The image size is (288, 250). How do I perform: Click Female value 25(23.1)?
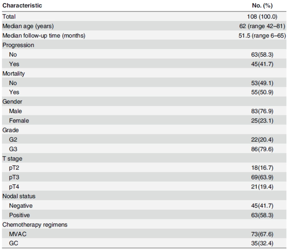pos(262,121)
